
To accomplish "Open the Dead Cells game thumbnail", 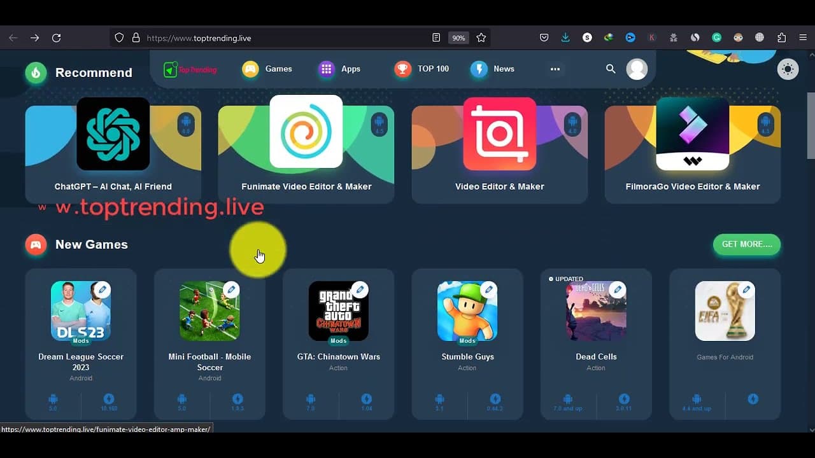I will pos(596,311).
